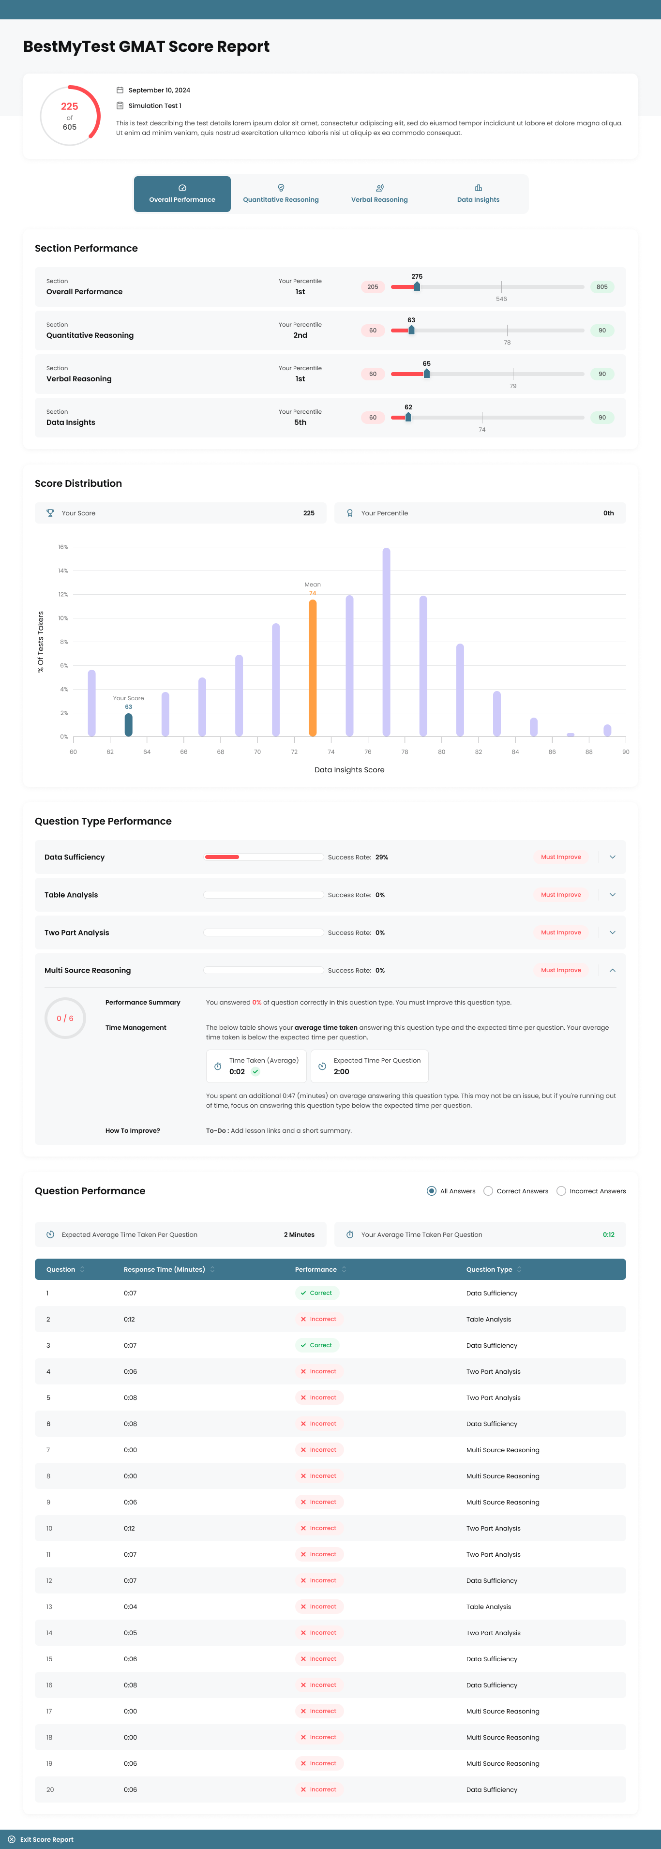Expand the Data Sufficiency row chevron
661x1849 pixels.
[x=612, y=857]
